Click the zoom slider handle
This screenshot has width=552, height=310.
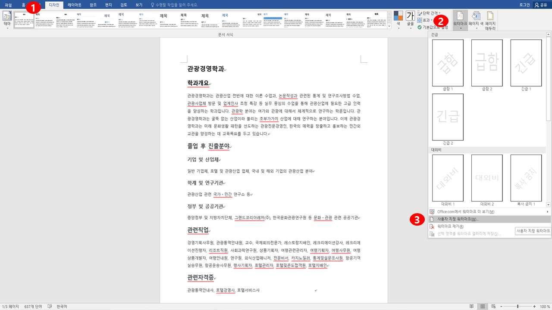click(x=517, y=306)
